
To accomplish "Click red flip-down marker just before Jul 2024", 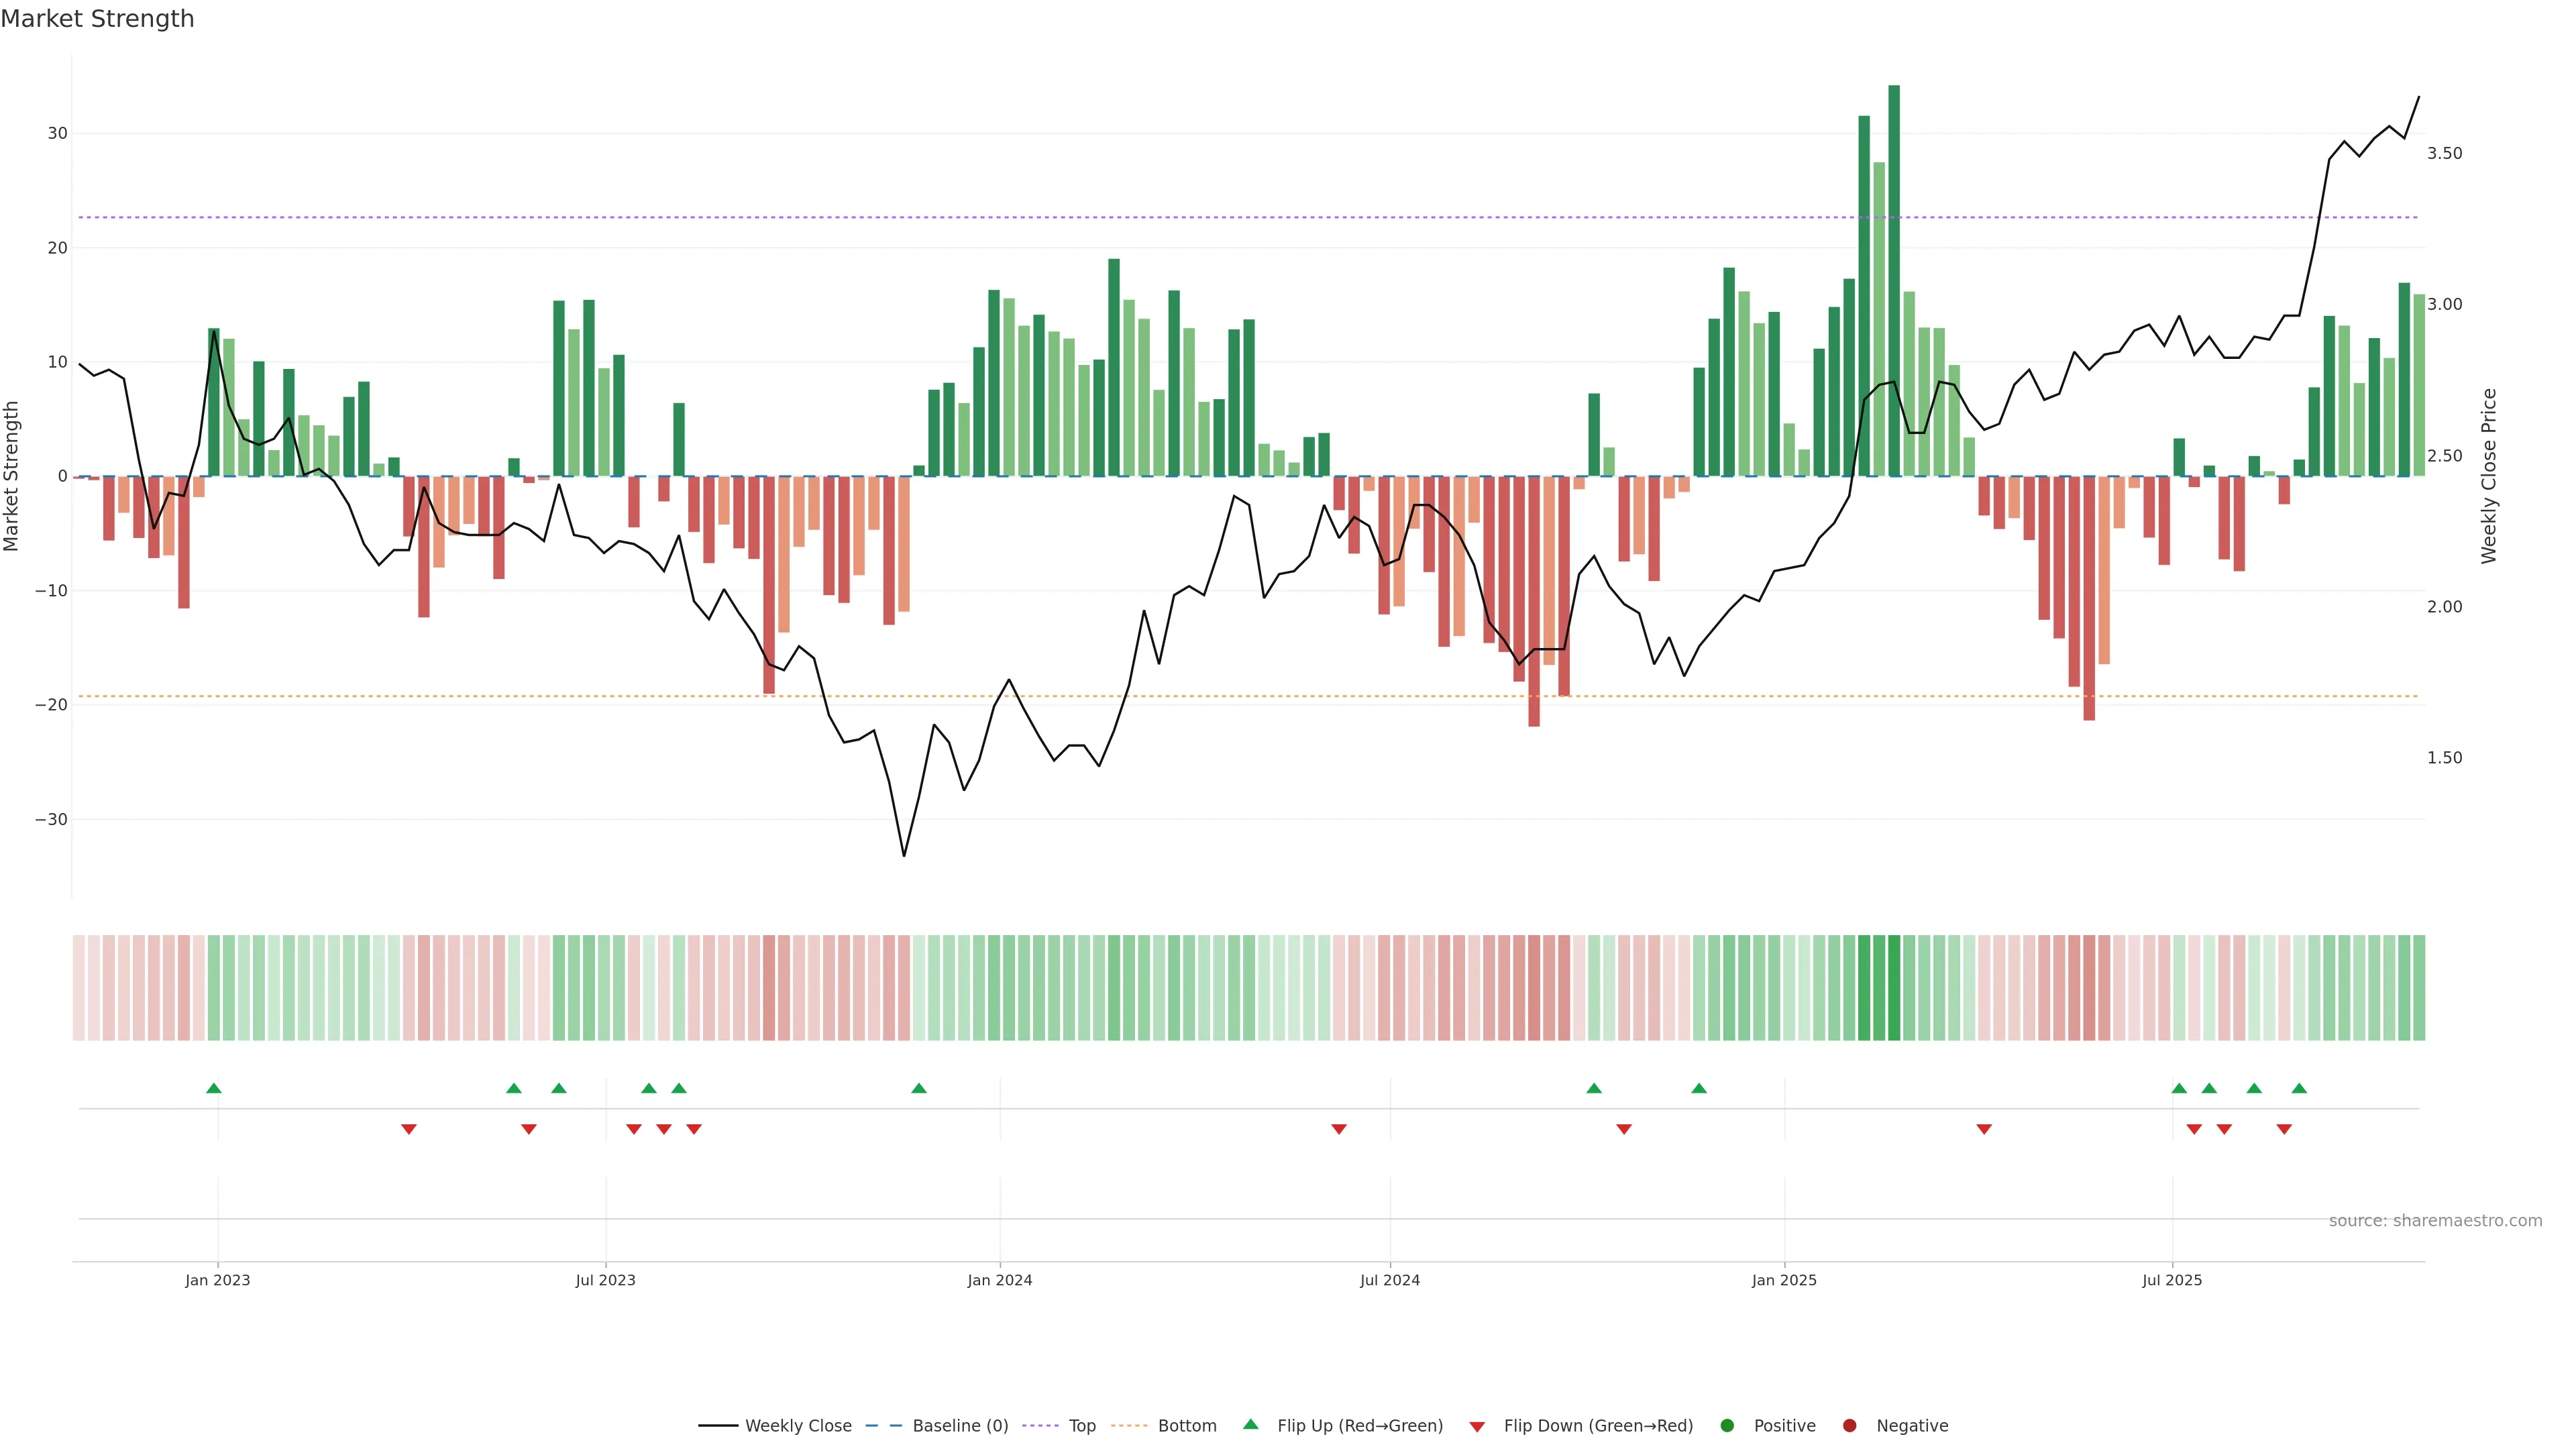I will pyautogui.click(x=1339, y=1129).
